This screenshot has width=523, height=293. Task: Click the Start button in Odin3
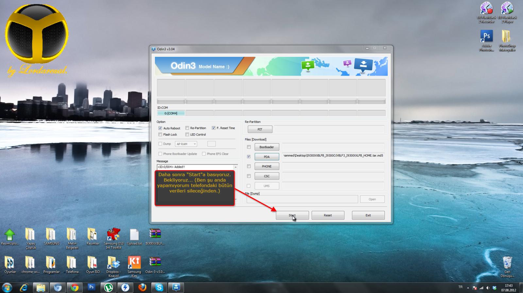292,215
